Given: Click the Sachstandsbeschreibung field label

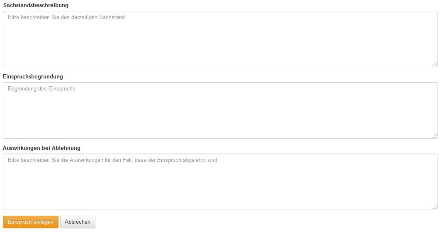Looking at the screenshot, I should pyautogui.click(x=36, y=5).
